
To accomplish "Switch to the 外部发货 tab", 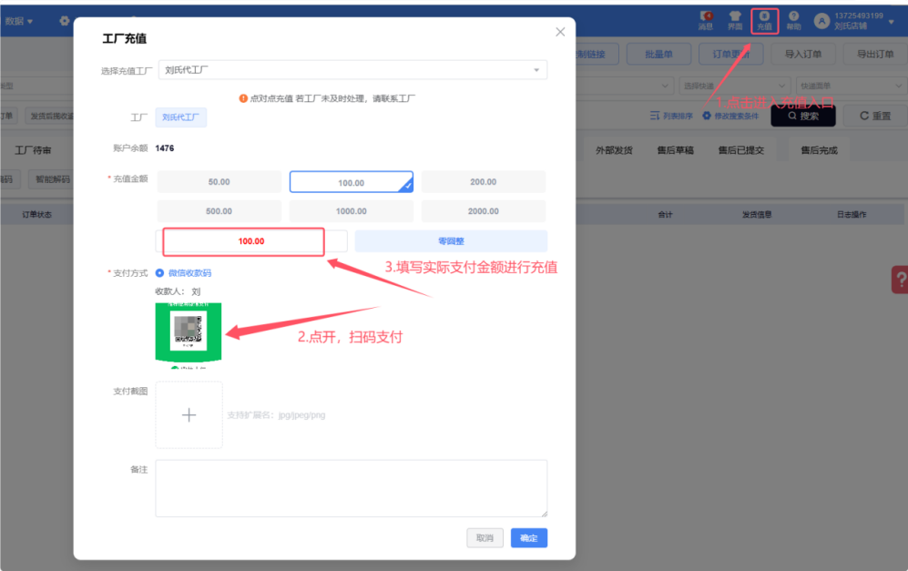I will coord(614,150).
